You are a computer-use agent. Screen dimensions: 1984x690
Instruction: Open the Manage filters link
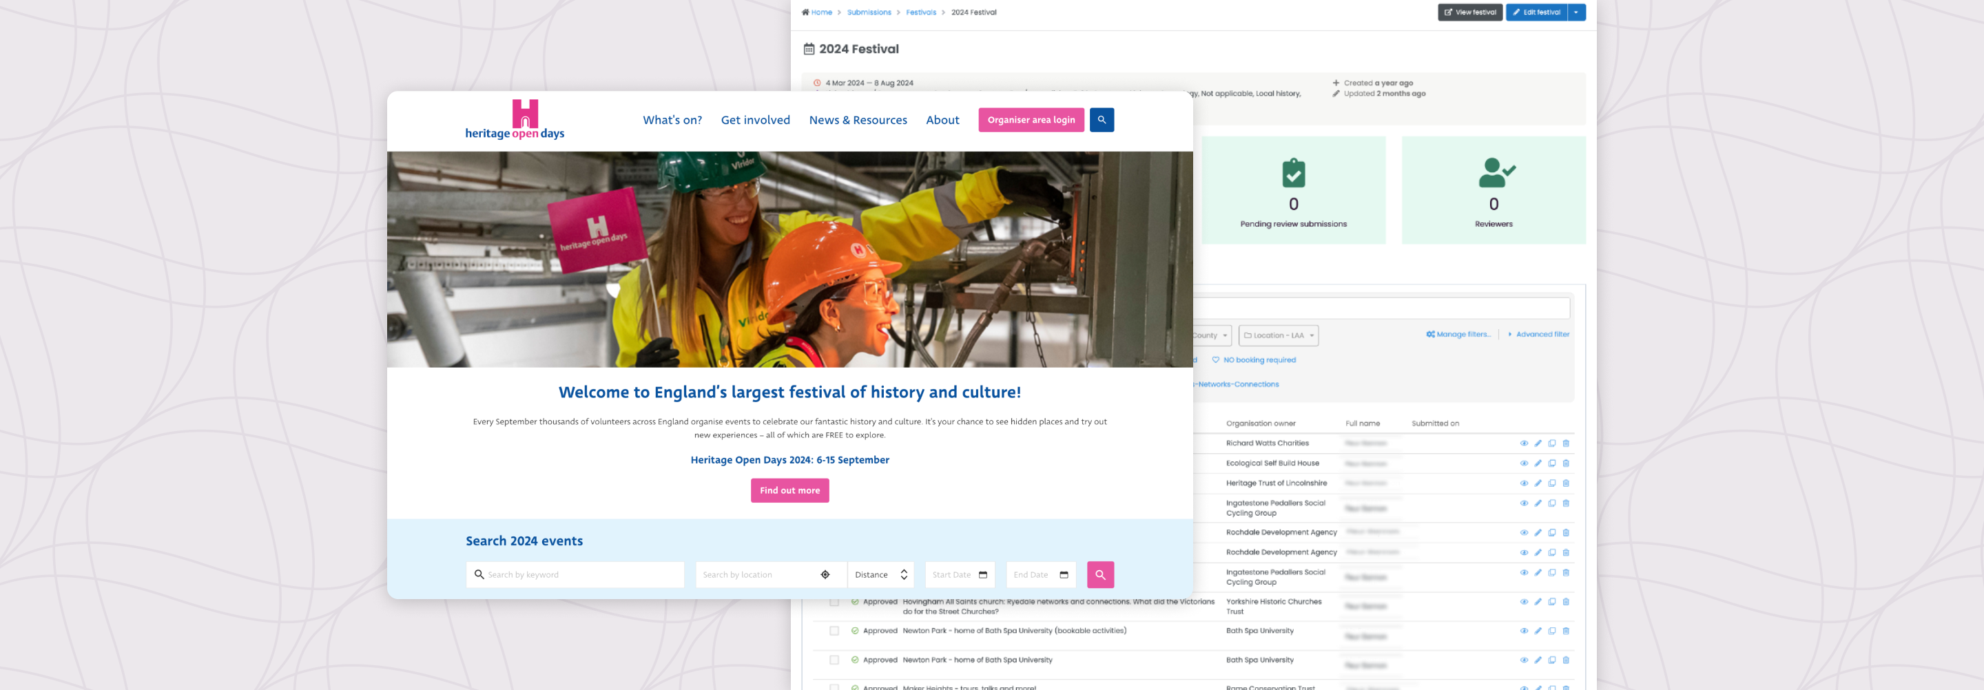[1458, 334]
